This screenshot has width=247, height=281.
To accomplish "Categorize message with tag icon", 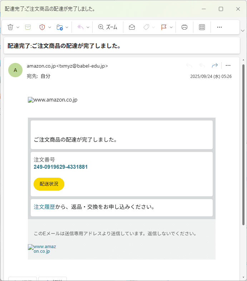I will pyautogui.click(x=146, y=27).
